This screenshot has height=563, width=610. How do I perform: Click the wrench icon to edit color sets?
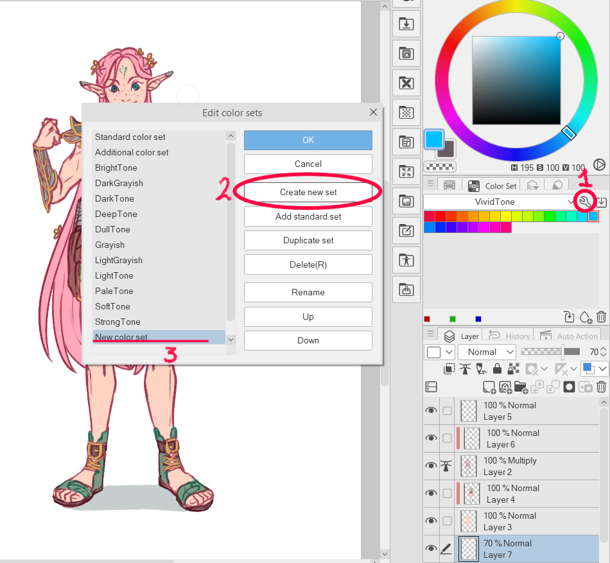tap(585, 202)
